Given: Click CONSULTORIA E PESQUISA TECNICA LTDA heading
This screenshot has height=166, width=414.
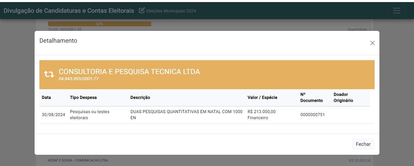Looking at the screenshot, I should 129,72.
